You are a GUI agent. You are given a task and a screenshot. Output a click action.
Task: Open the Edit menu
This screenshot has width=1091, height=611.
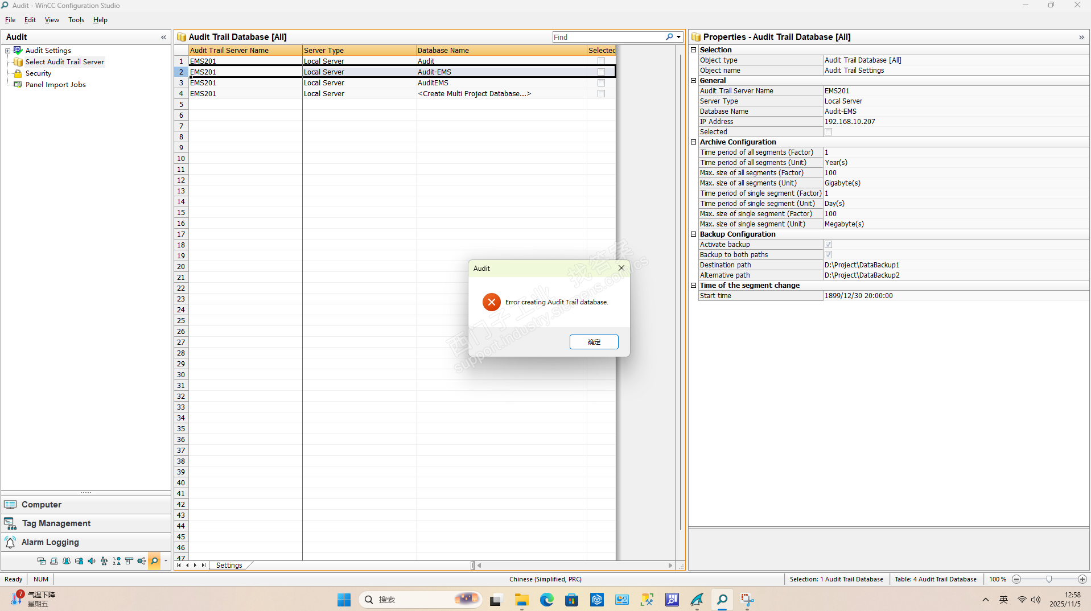pyautogui.click(x=30, y=20)
